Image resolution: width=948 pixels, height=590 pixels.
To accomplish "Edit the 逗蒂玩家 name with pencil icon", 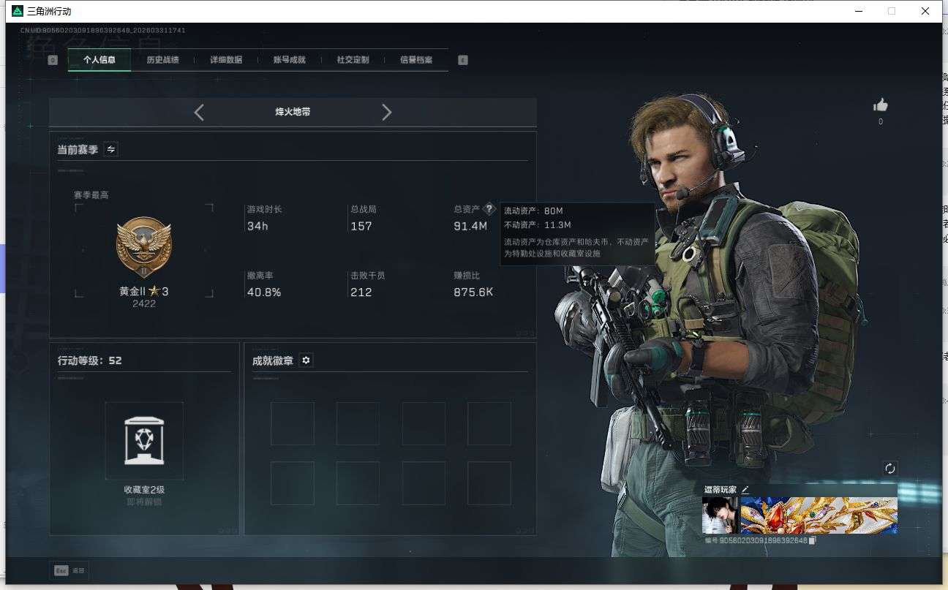I will point(745,489).
